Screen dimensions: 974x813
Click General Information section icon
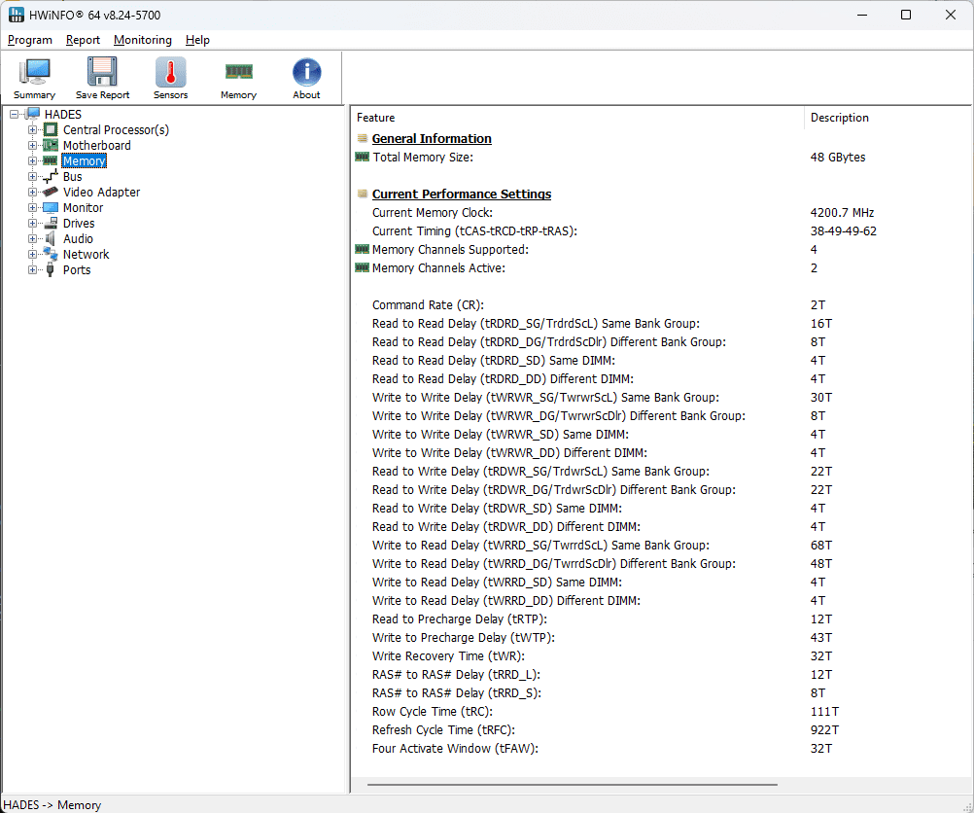[x=363, y=139]
